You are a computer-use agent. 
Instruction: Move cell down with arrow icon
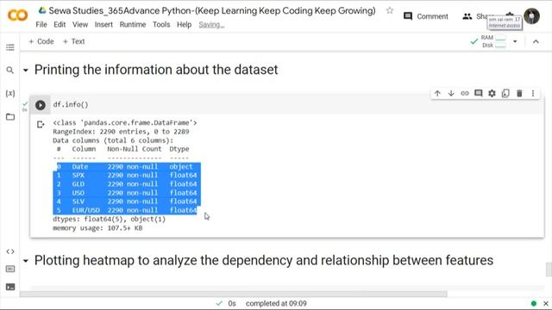coord(451,93)
